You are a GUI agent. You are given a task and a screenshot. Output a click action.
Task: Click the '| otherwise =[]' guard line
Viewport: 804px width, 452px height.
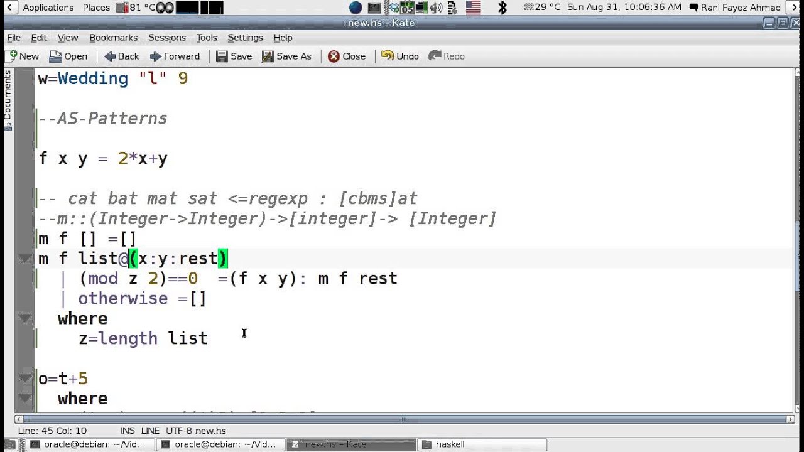click(133, 299)
